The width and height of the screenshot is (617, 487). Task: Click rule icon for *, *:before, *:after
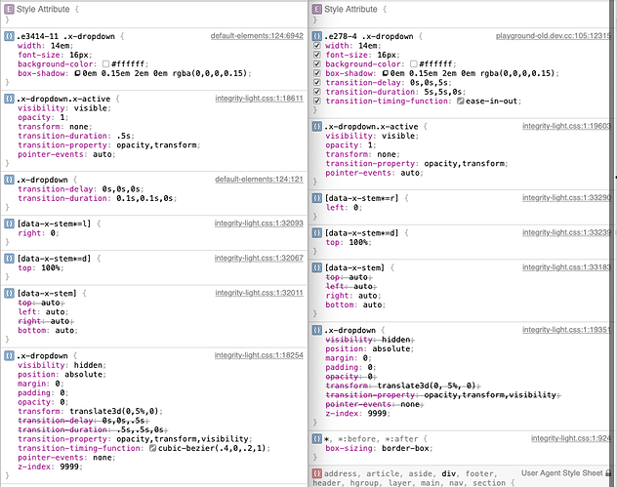click(317, 439)
